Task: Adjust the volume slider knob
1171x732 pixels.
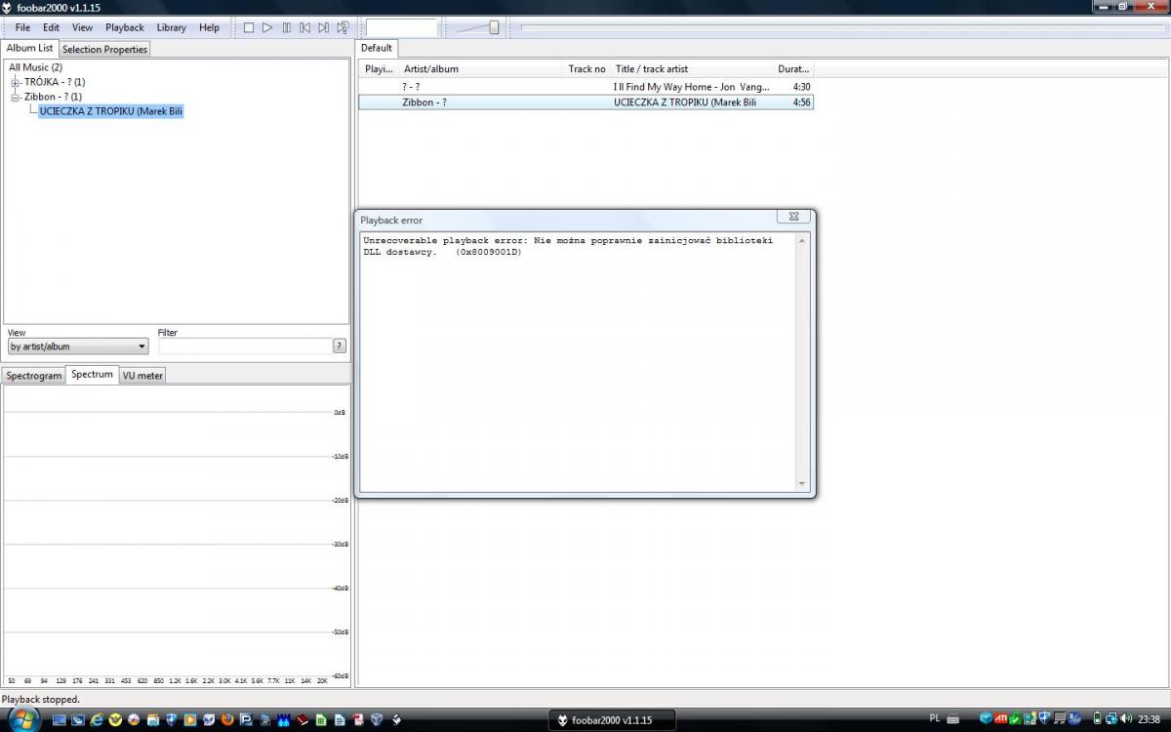Action: click(x=494, y=27)
